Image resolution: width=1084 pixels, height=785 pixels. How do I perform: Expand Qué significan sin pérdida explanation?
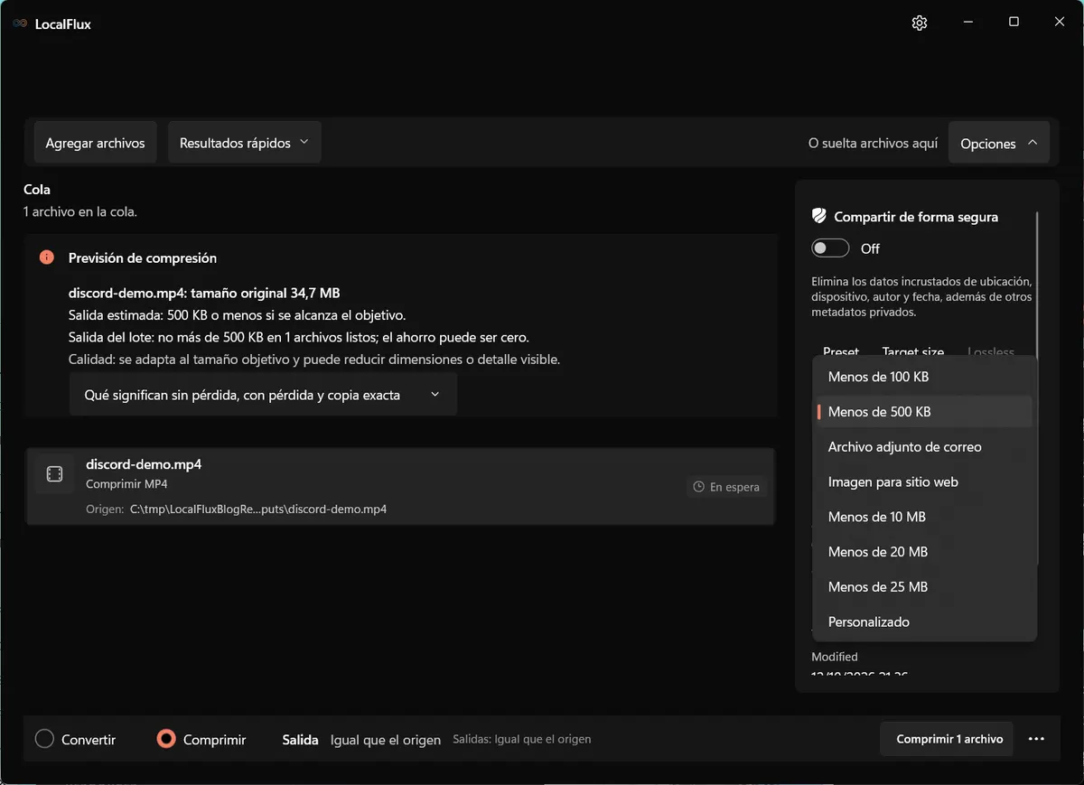pos(263,395)
